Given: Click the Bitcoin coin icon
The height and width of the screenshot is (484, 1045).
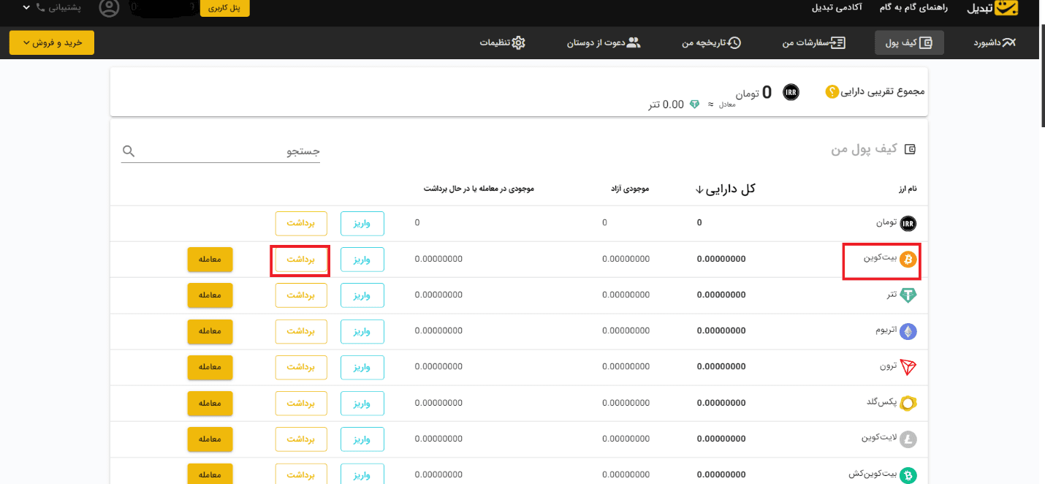Looking at the screenshot, I should coord(908,260).
